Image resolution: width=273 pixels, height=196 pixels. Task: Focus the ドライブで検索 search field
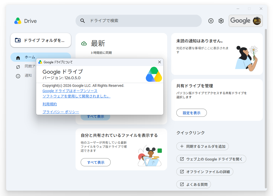(x=139, y=21)
